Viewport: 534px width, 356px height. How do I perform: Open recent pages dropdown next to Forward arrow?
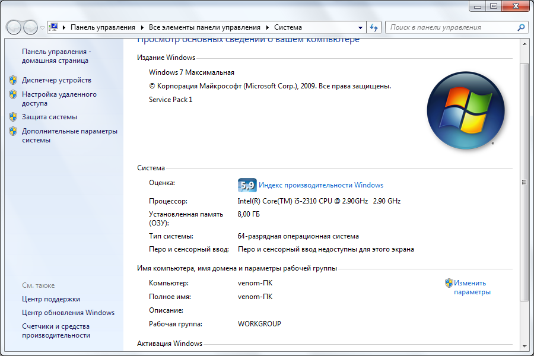[42, 28]
